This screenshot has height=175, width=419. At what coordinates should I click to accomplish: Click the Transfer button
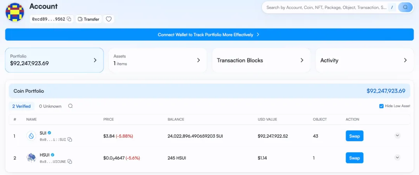88,19
